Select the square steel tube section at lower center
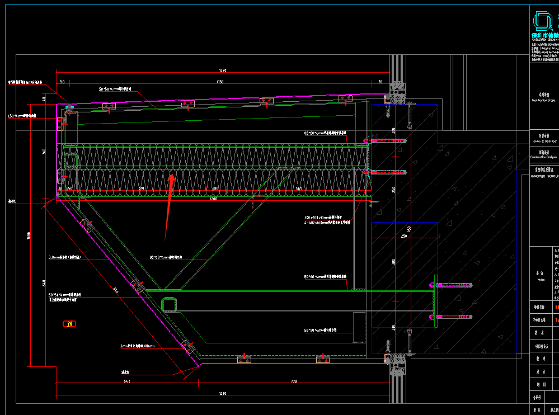 [170, 305]
